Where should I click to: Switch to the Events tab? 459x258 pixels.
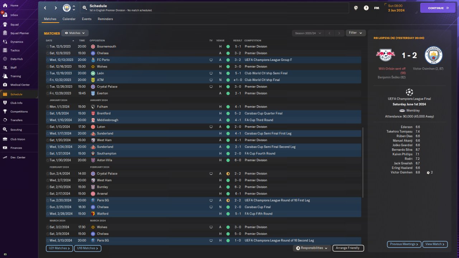tap(86, 19)
